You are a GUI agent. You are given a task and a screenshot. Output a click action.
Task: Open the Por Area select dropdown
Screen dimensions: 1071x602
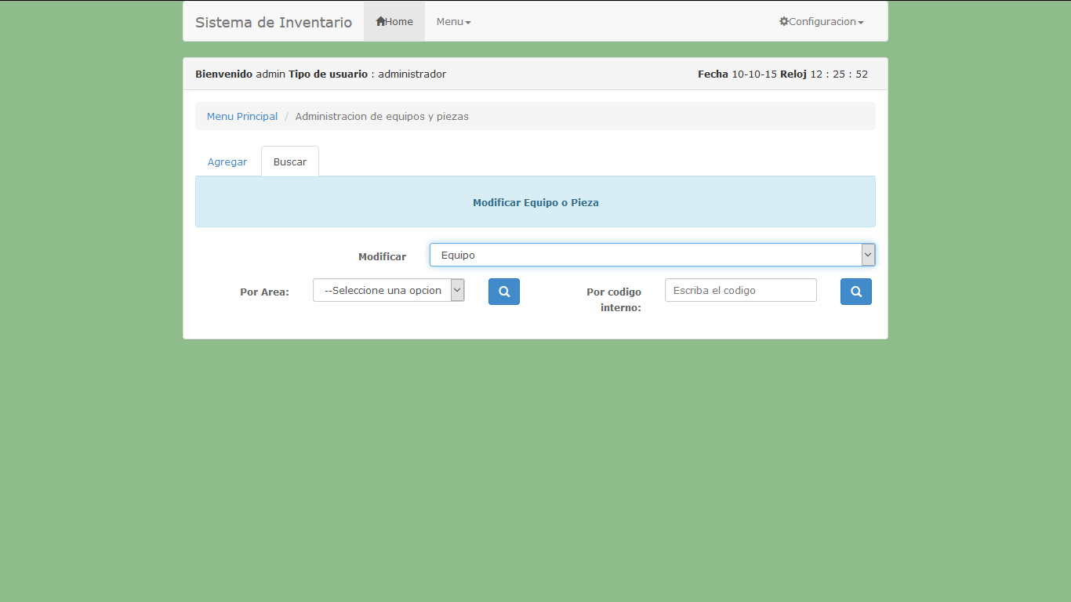pos(389,290)
